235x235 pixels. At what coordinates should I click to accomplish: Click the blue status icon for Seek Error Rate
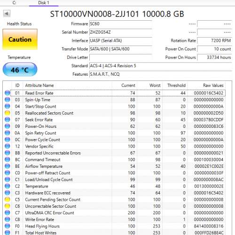point(8,119)
